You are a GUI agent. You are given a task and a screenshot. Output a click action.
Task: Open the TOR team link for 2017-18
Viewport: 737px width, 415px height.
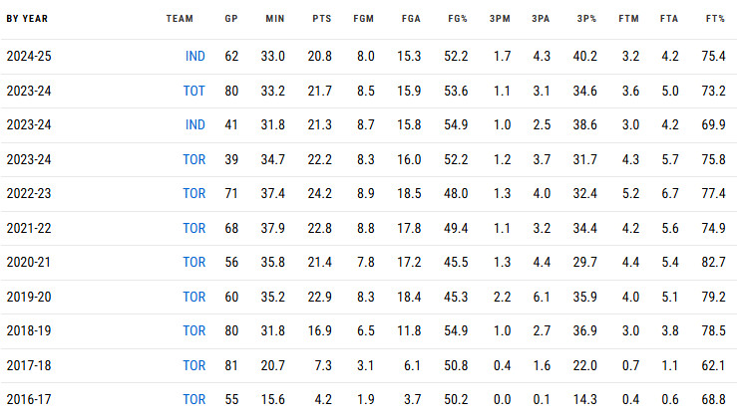(194, 365)
